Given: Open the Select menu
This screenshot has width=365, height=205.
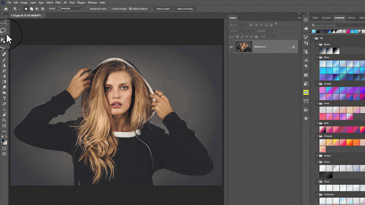Looking at the screenshot, I should point(49,3).
